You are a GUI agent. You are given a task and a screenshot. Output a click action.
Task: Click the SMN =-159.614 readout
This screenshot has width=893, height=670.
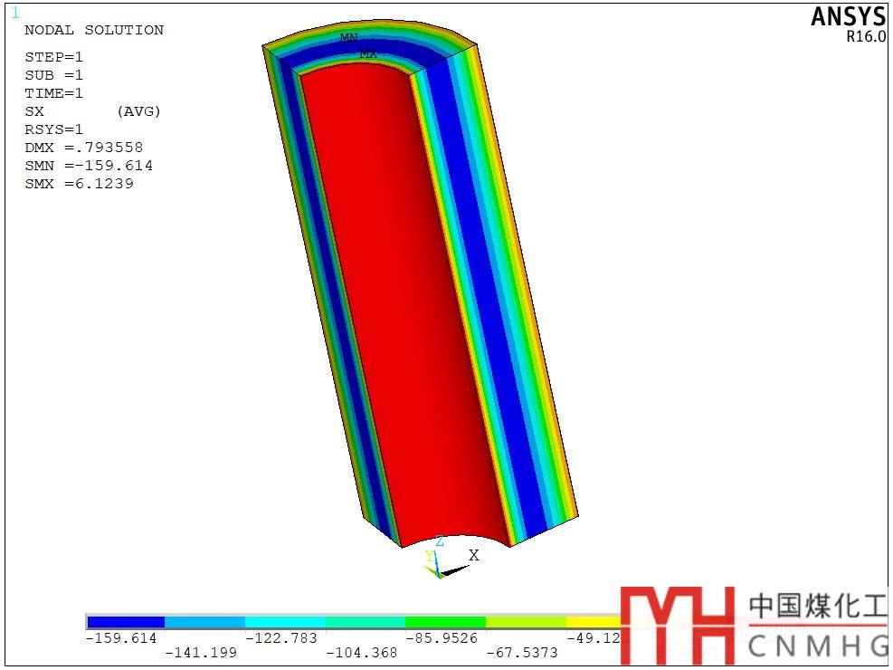pos(89,166)
